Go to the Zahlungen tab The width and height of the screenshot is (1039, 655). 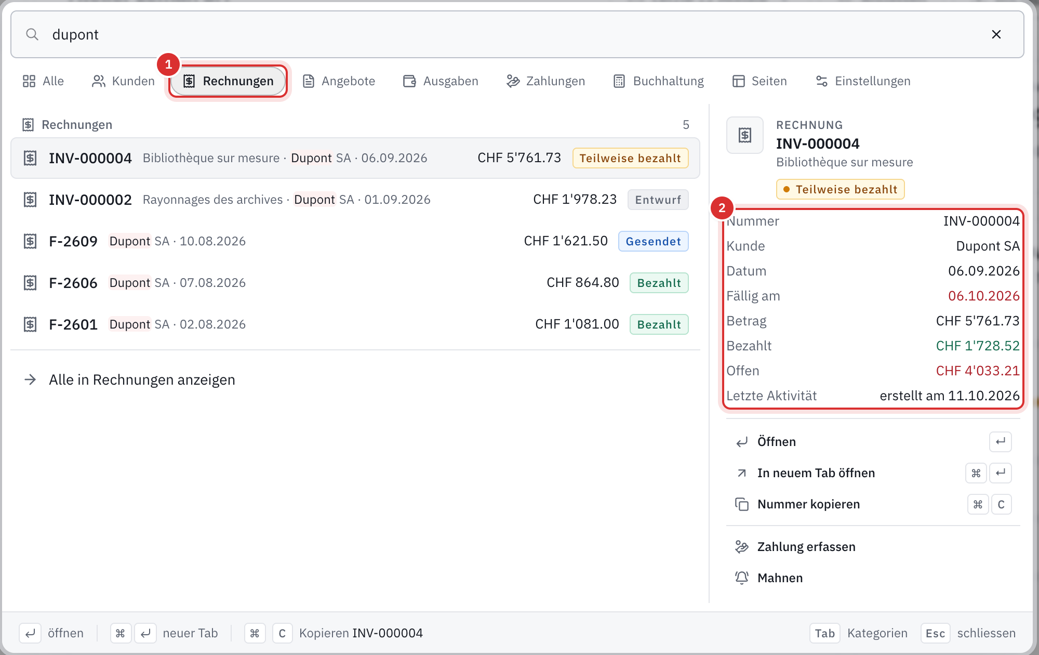[x=546, y=81]
